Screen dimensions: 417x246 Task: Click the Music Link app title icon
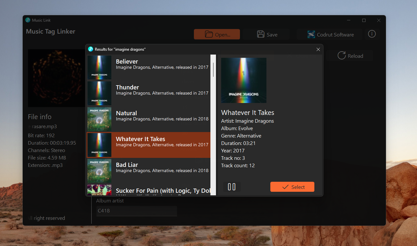pyautogui.click(x=28, y=20)
